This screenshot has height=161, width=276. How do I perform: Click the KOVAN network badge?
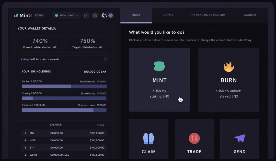coord(39,15)
